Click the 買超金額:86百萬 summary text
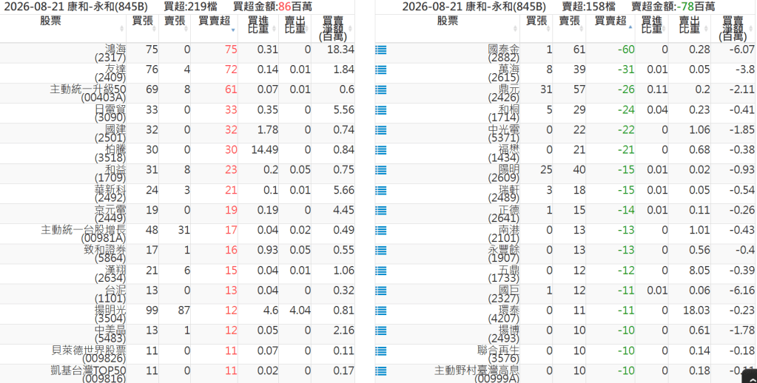Image resolution: width=757 pixels, height=383 pixels. click(272, 7)
